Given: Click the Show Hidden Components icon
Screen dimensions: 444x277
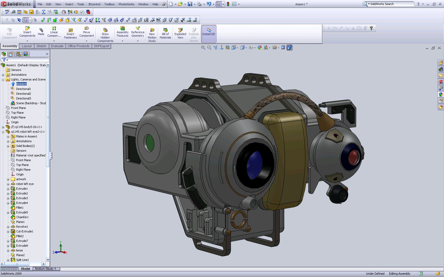Looking at the screenshot, I should (105, 35).
